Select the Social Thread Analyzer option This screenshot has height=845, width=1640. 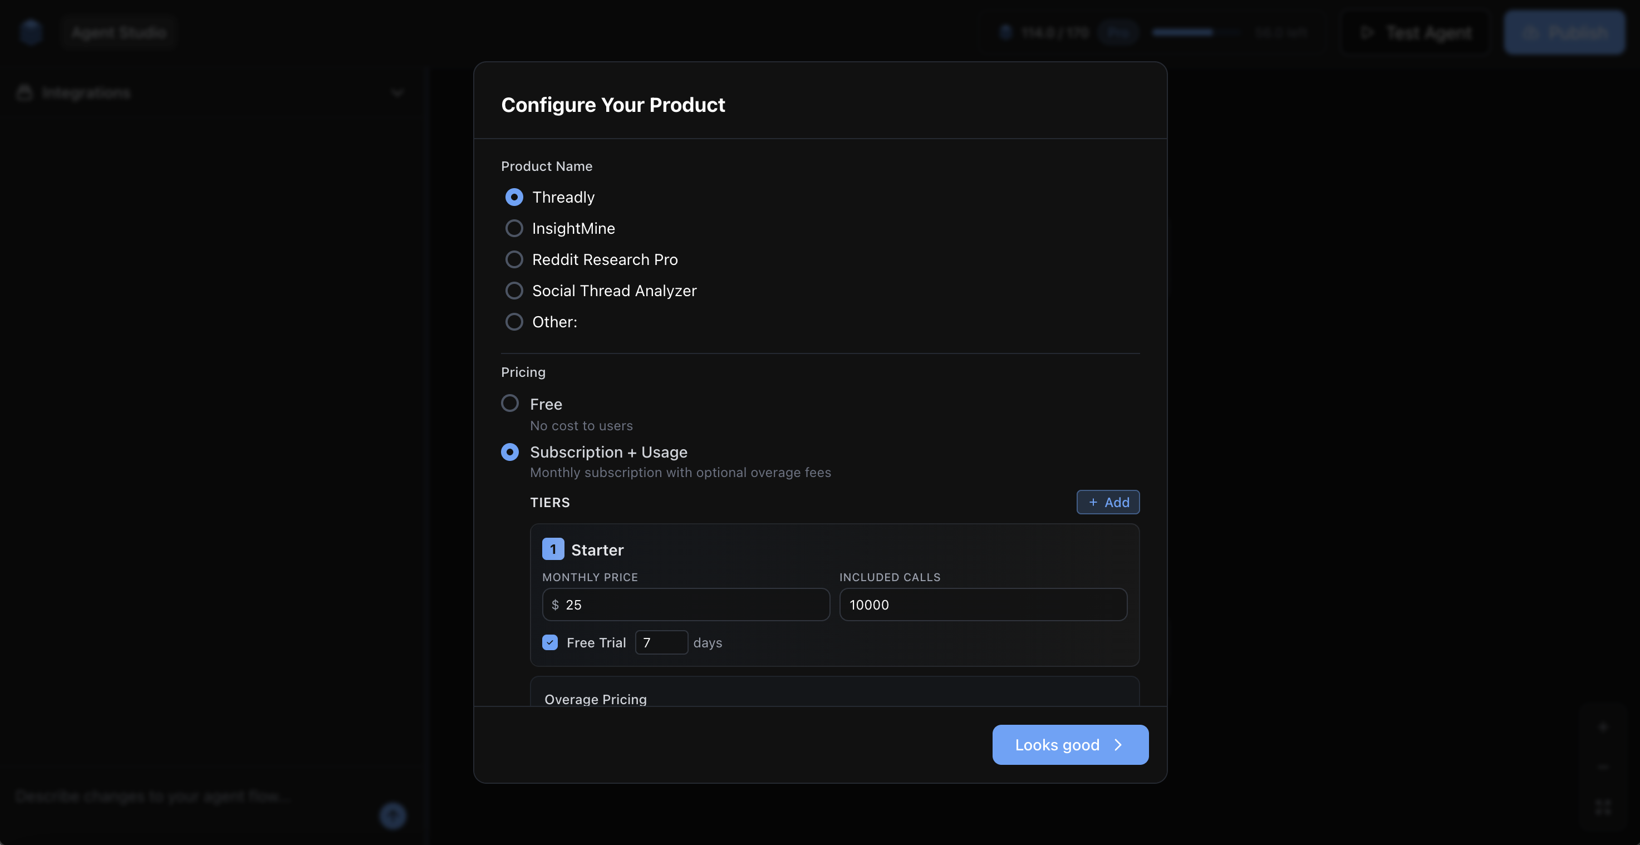click(514, 291)
